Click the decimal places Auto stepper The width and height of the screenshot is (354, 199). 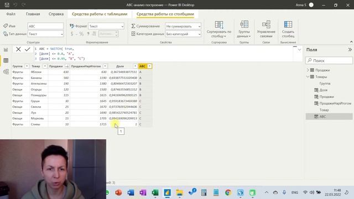click(108, 34)
